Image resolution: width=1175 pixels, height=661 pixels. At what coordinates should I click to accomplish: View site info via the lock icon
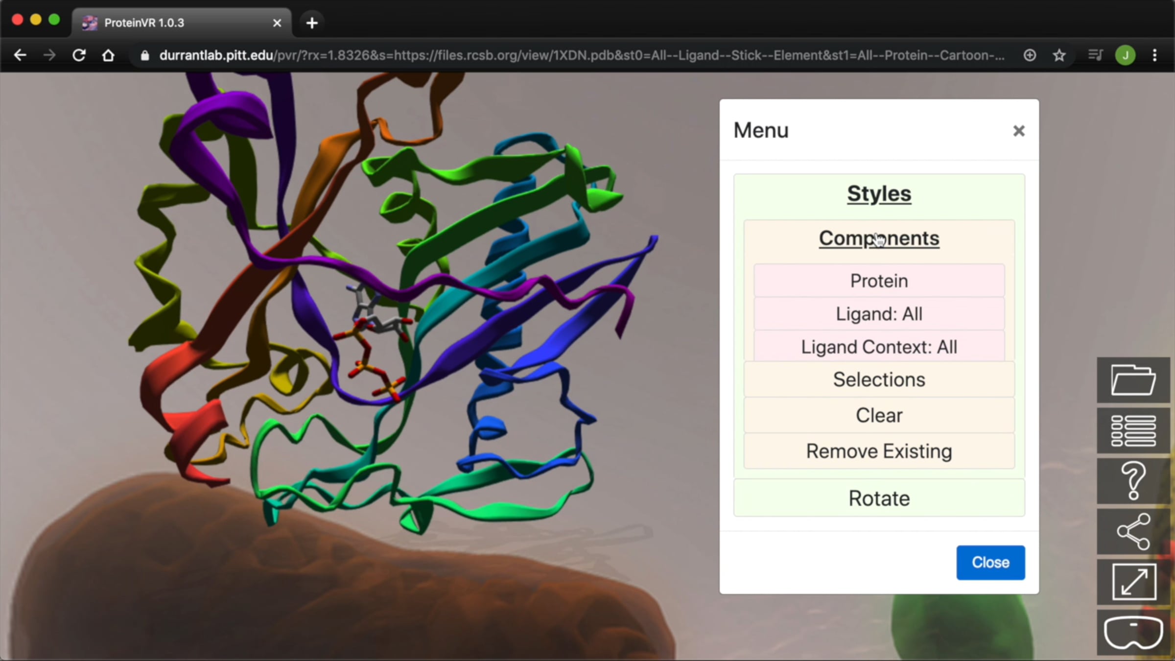pos(144,55)
